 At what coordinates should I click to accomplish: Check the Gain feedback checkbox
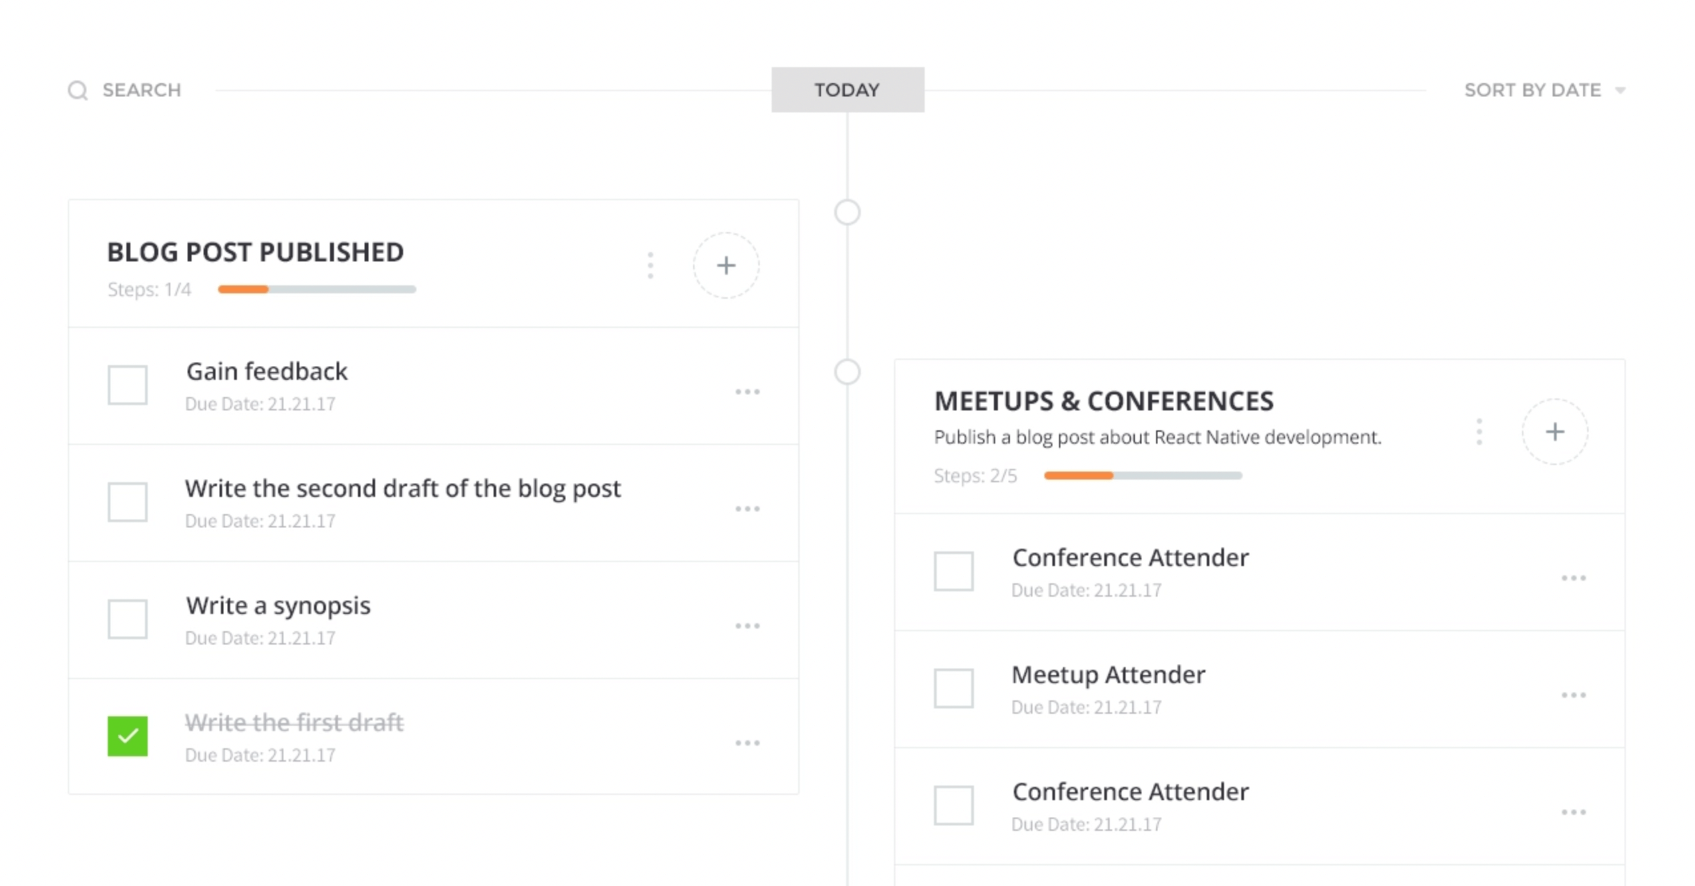(128, 384)
